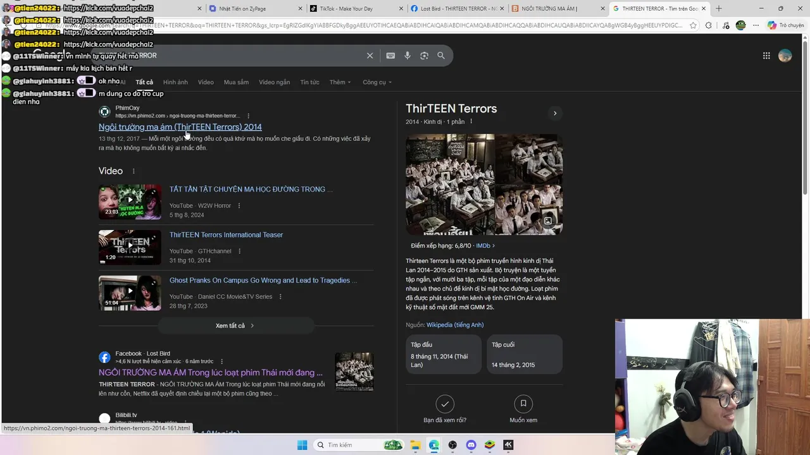Start voice search with the microphone
Image resolution: width=810 pixels, height=455 pixels.
coord(408,56)
